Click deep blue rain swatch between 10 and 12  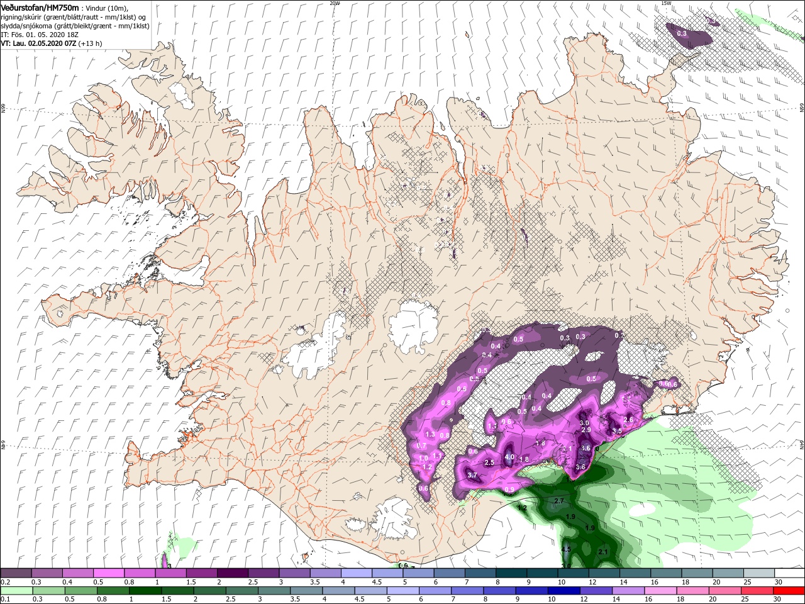(x=563, y=591)
